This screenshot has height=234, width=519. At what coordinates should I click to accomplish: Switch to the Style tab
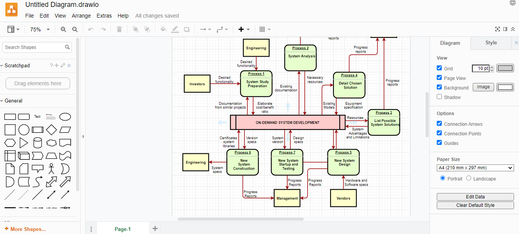click(x=491, y=43)
